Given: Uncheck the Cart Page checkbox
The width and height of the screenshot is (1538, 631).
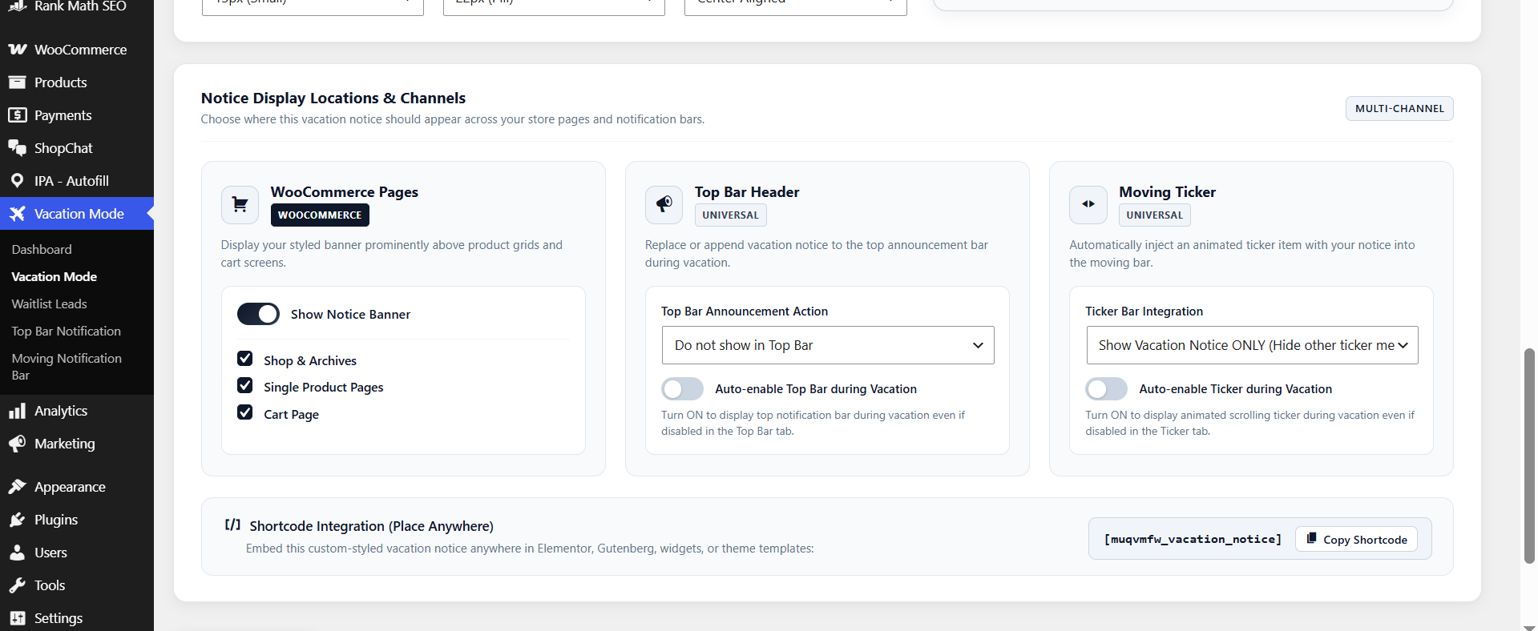Looking at the screenshot, I should (245, 412).
